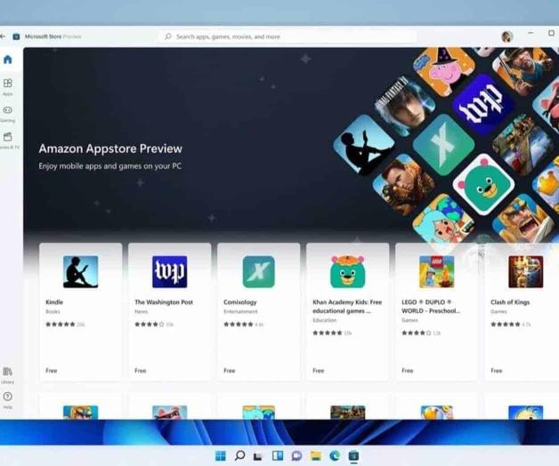This screenshot has width=559, height=466.
Task: Click the Microsoft Store logo icon
Action: [x=16, y=36]
